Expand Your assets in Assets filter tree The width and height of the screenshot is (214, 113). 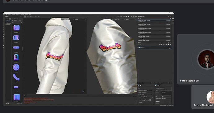tap(6, 24)
